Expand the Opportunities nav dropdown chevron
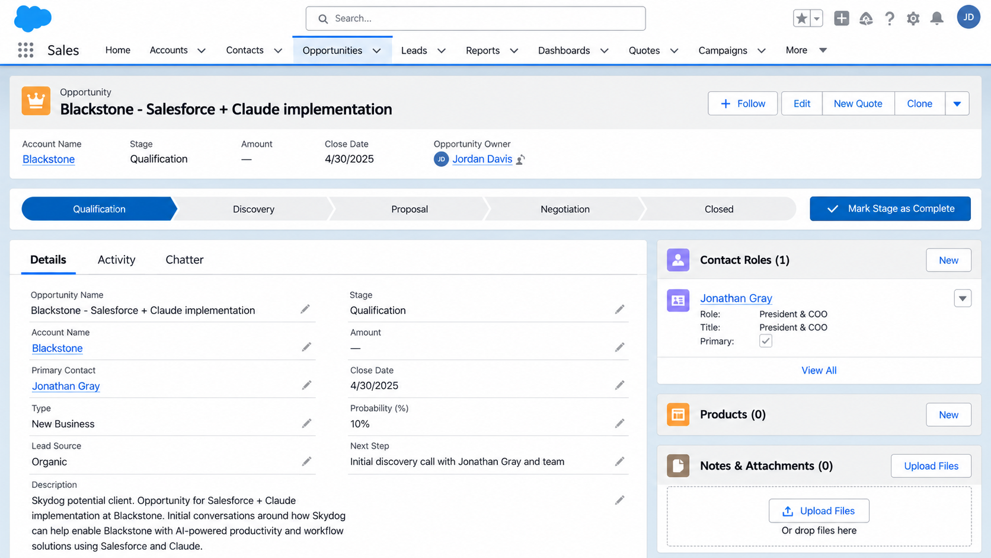 [x=377, y=50]
